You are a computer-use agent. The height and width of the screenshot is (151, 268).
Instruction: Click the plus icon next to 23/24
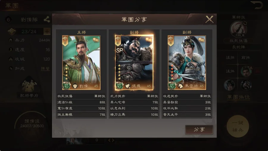click(x=47, y=31)
